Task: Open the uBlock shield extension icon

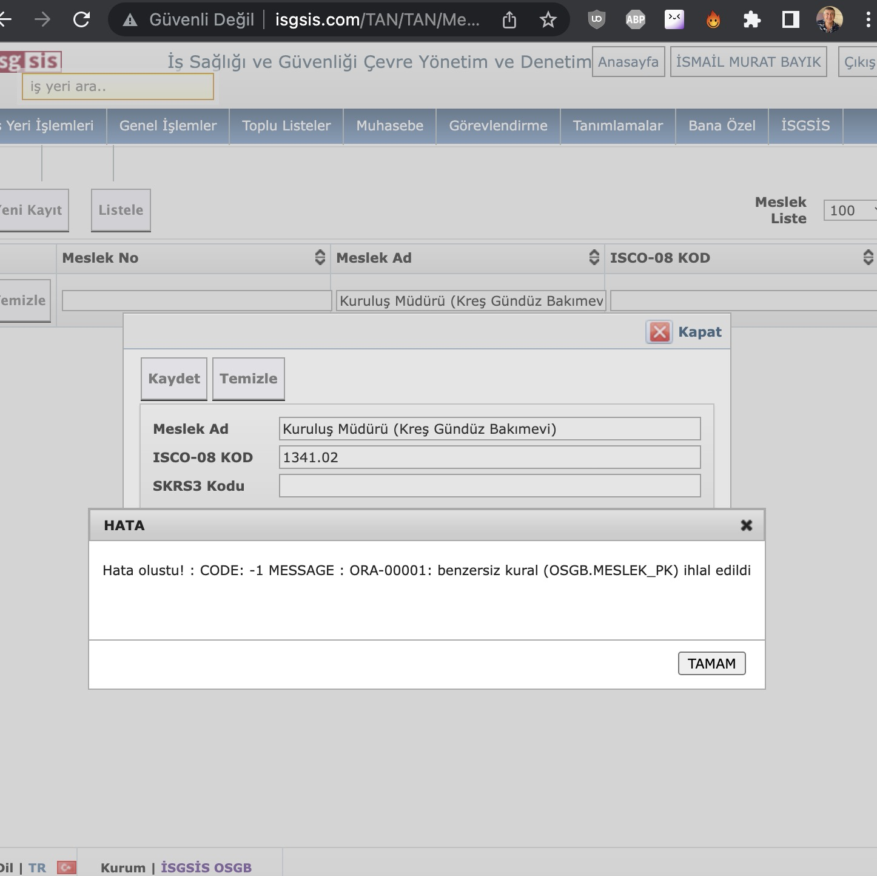Action: [x=597, y=20]
